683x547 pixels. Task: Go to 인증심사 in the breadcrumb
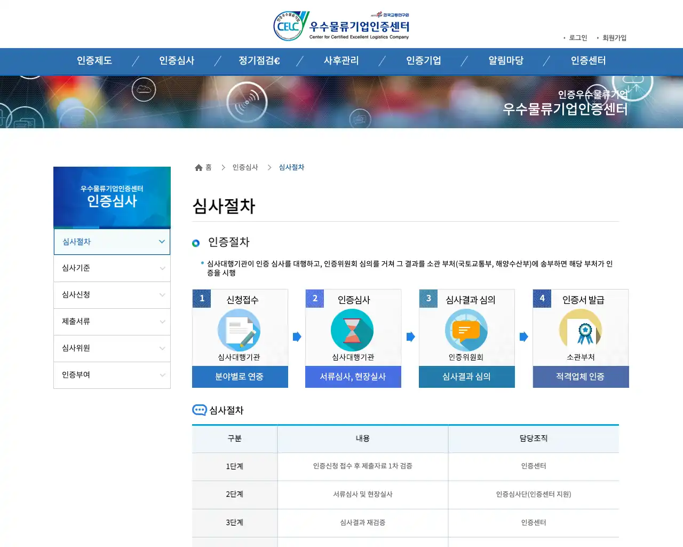(x=245, y=168)
